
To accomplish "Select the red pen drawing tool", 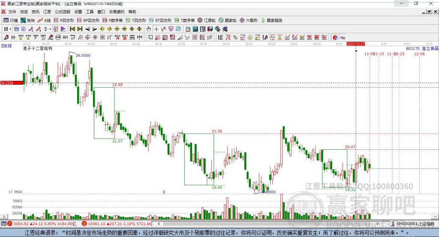I will pyautogui.click(x=6, y=38).
